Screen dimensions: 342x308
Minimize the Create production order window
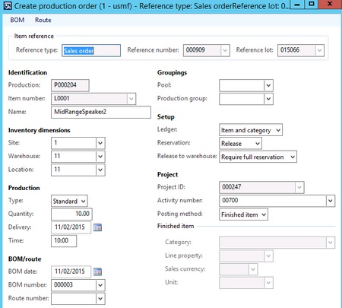(x=297, y=5)
